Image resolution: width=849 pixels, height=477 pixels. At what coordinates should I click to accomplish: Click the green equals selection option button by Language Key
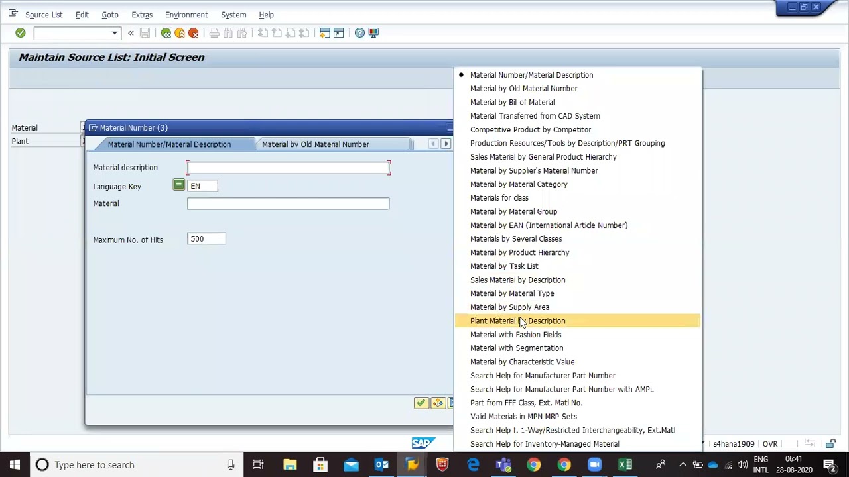pos(178,185)
